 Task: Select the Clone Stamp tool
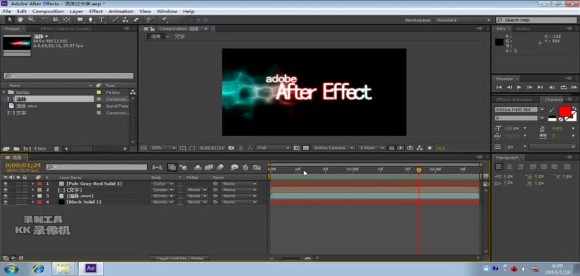tap(126, 20)
